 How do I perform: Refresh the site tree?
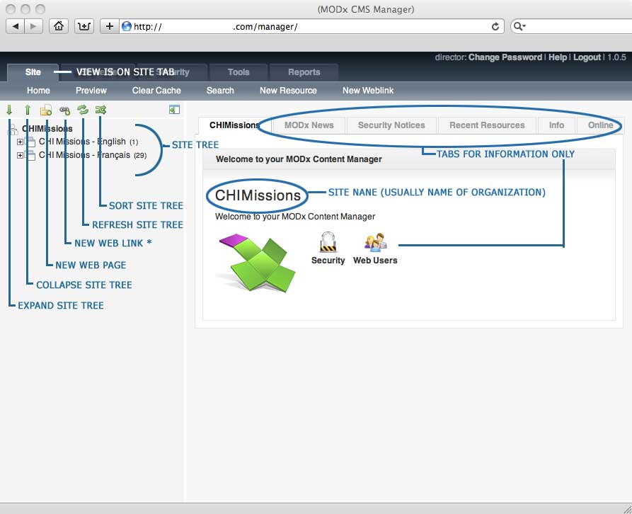(83, 110)
